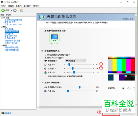The width and height of the screenshot is (138, 116).
Task: Increase contrast with the plus sign
Action: coord(94,68)
